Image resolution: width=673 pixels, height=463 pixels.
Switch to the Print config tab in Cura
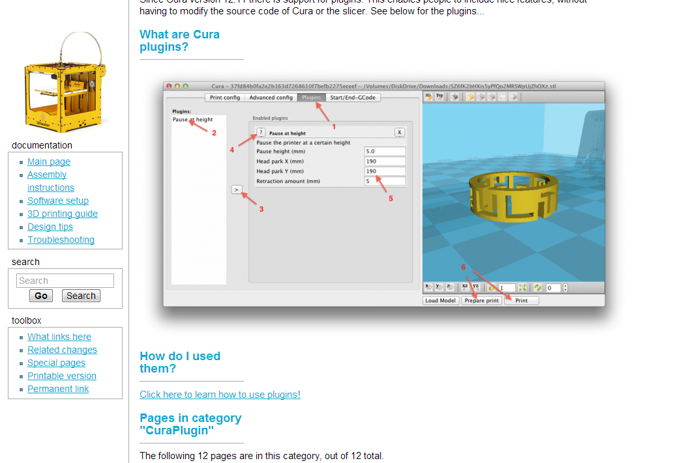click(225, 98)
